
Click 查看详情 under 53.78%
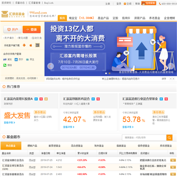pyautogui.click(x=128, y=127)
